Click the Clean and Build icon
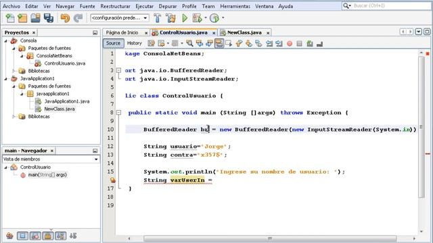 (170, 18)
